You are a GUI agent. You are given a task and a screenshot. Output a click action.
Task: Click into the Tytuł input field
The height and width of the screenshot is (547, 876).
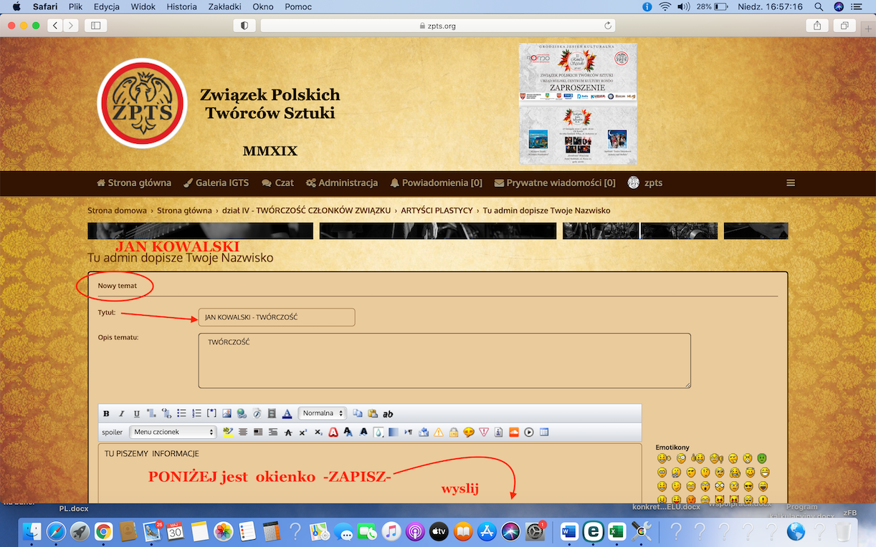[276, 317]
